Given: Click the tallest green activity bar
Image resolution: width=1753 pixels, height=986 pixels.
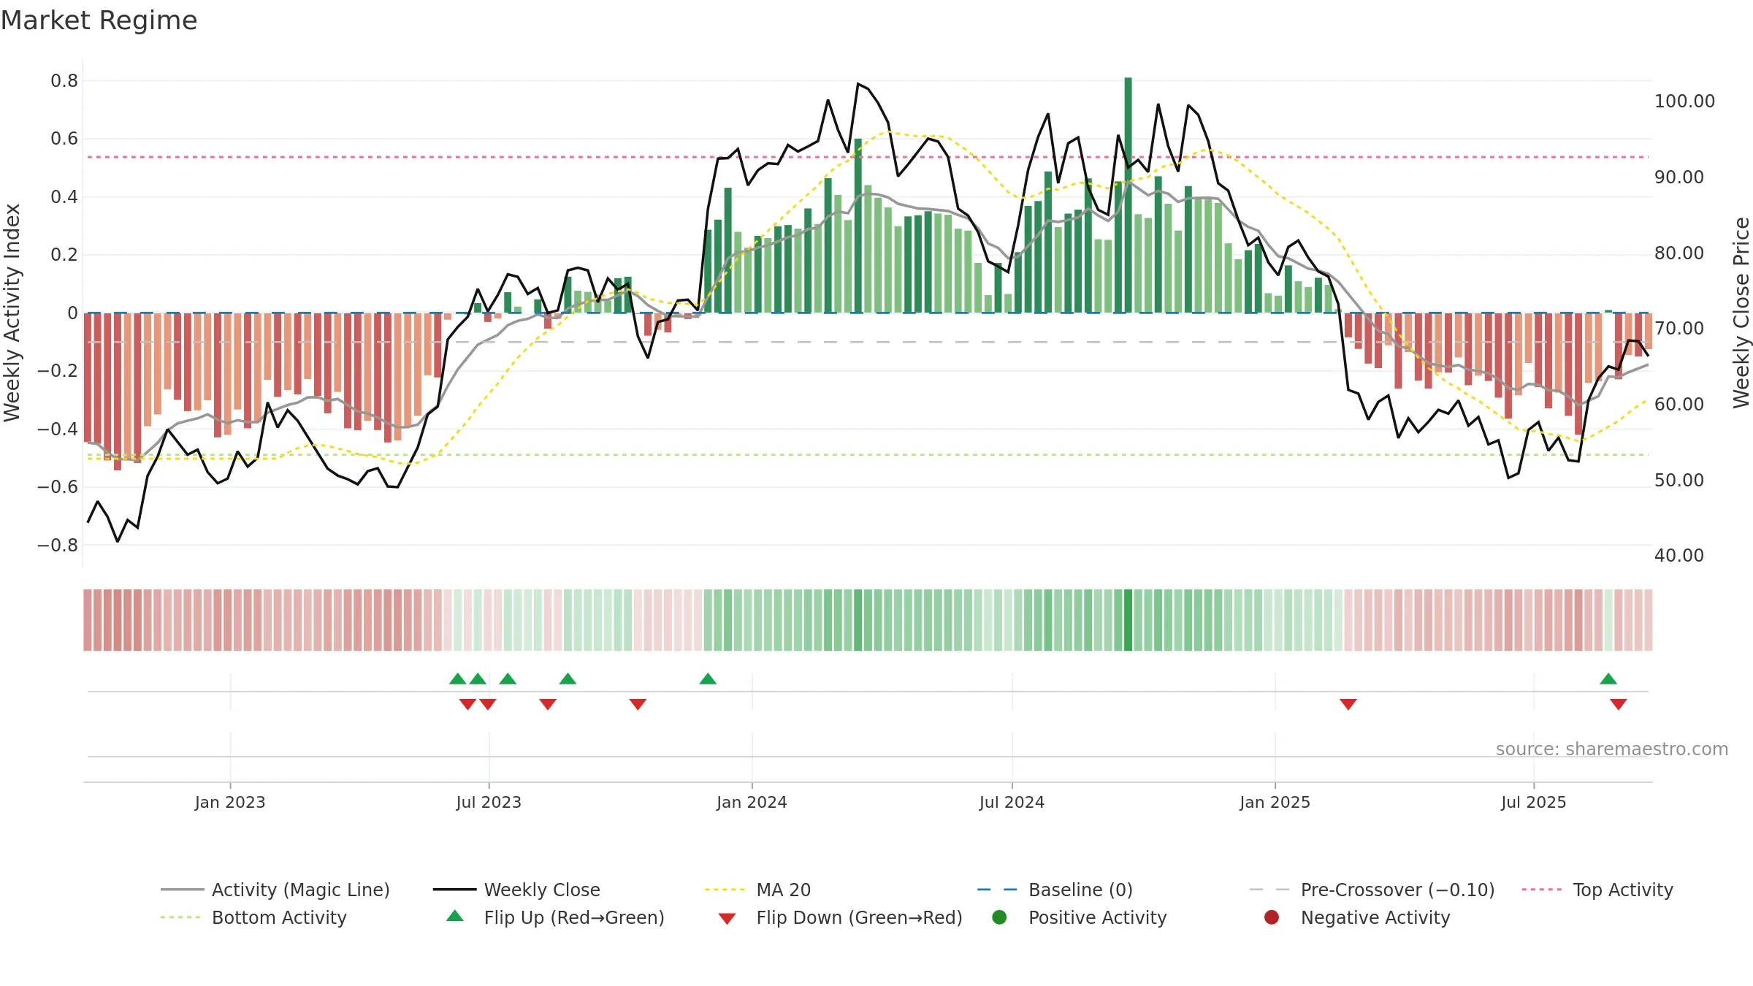Looking at the screenshot, I should [x=1128, y=195].
